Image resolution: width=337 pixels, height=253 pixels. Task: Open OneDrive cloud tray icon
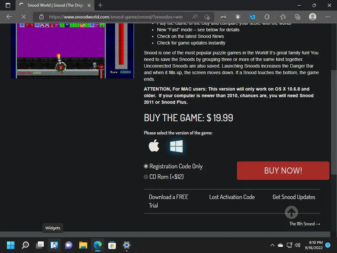(x=280, y=245)
